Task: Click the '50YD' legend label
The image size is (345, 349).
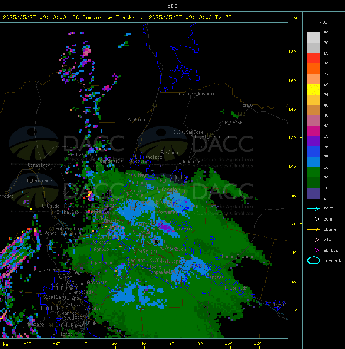Action: point(328,209)
